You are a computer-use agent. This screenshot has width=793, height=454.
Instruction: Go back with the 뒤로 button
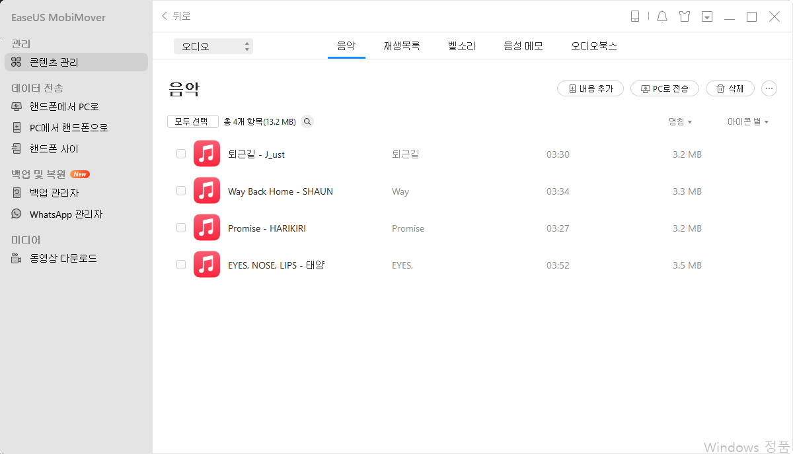(176, 16)
